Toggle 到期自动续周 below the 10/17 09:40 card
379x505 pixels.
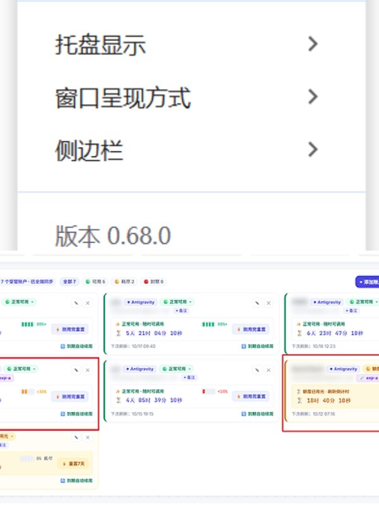257,346
